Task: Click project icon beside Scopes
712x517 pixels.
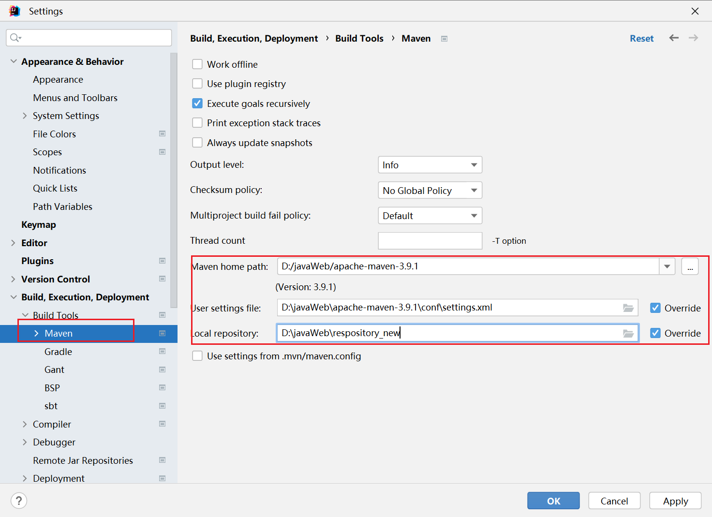Action: click(162, 152)
